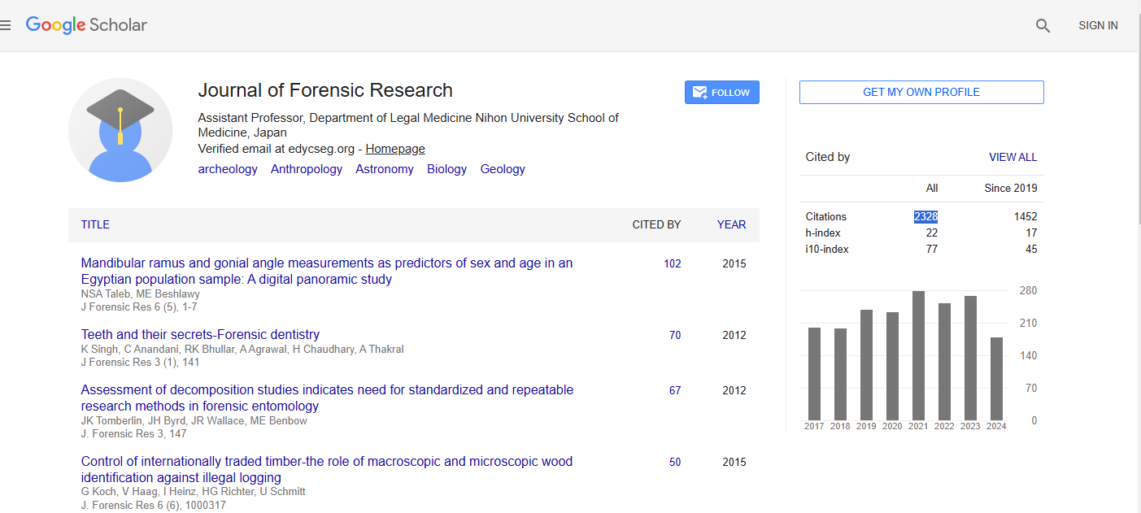Click the 2021 citation bar in chart
This screenshot has width=1141, height=513.
[918, 355]
